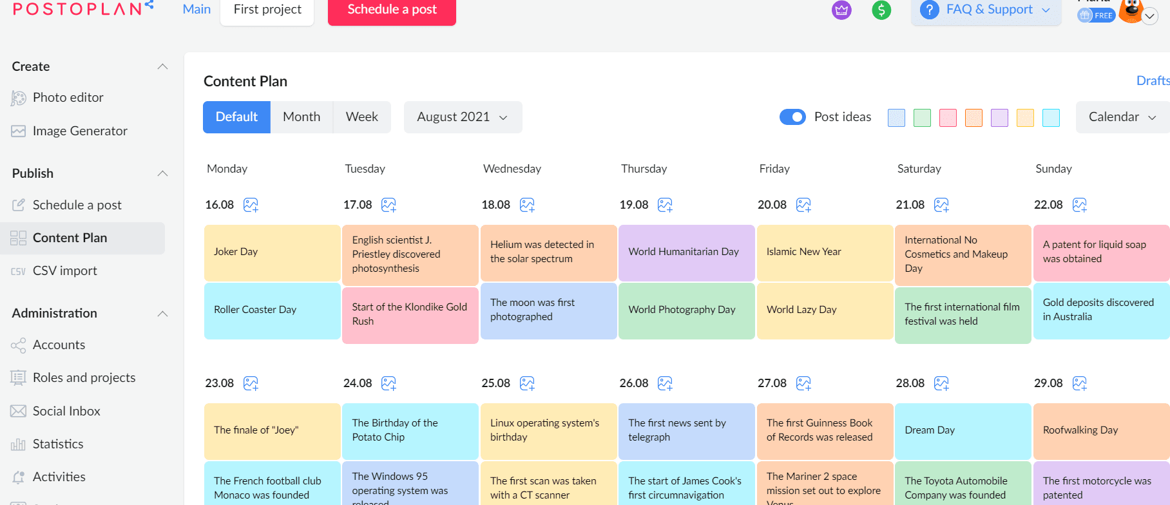This screenshot has width=1170, height=505.
Task: Open the Photo editor sidebar icon
Action: (x=18, y=98)
